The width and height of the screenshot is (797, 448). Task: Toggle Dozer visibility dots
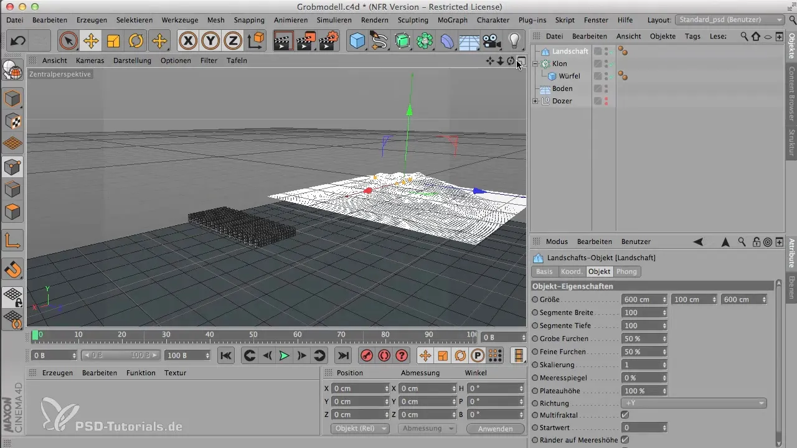coord(606,101)
